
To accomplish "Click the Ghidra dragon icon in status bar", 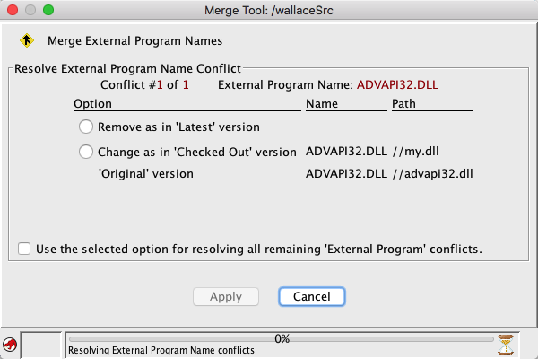I will pos(9,344).
